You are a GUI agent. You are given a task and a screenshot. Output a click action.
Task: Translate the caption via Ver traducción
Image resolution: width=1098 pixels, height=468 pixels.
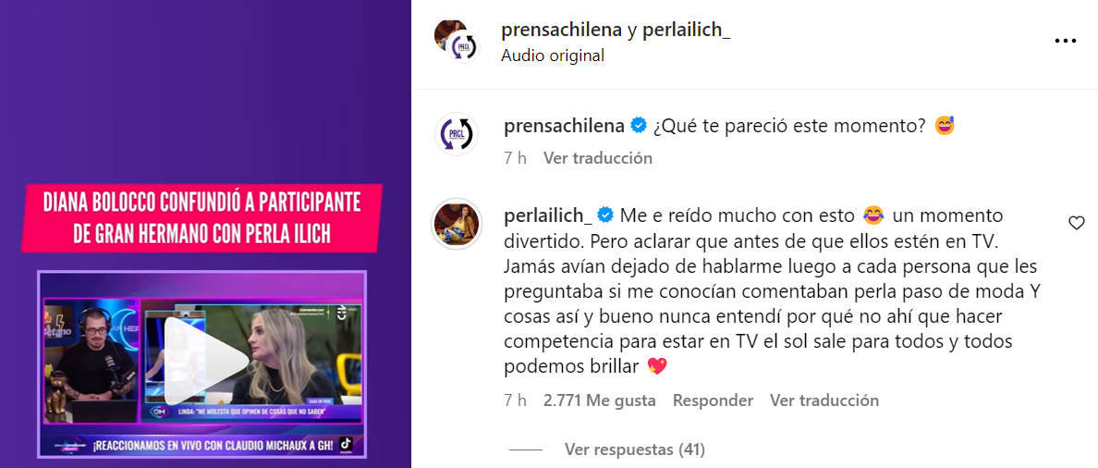click(598, 158)
